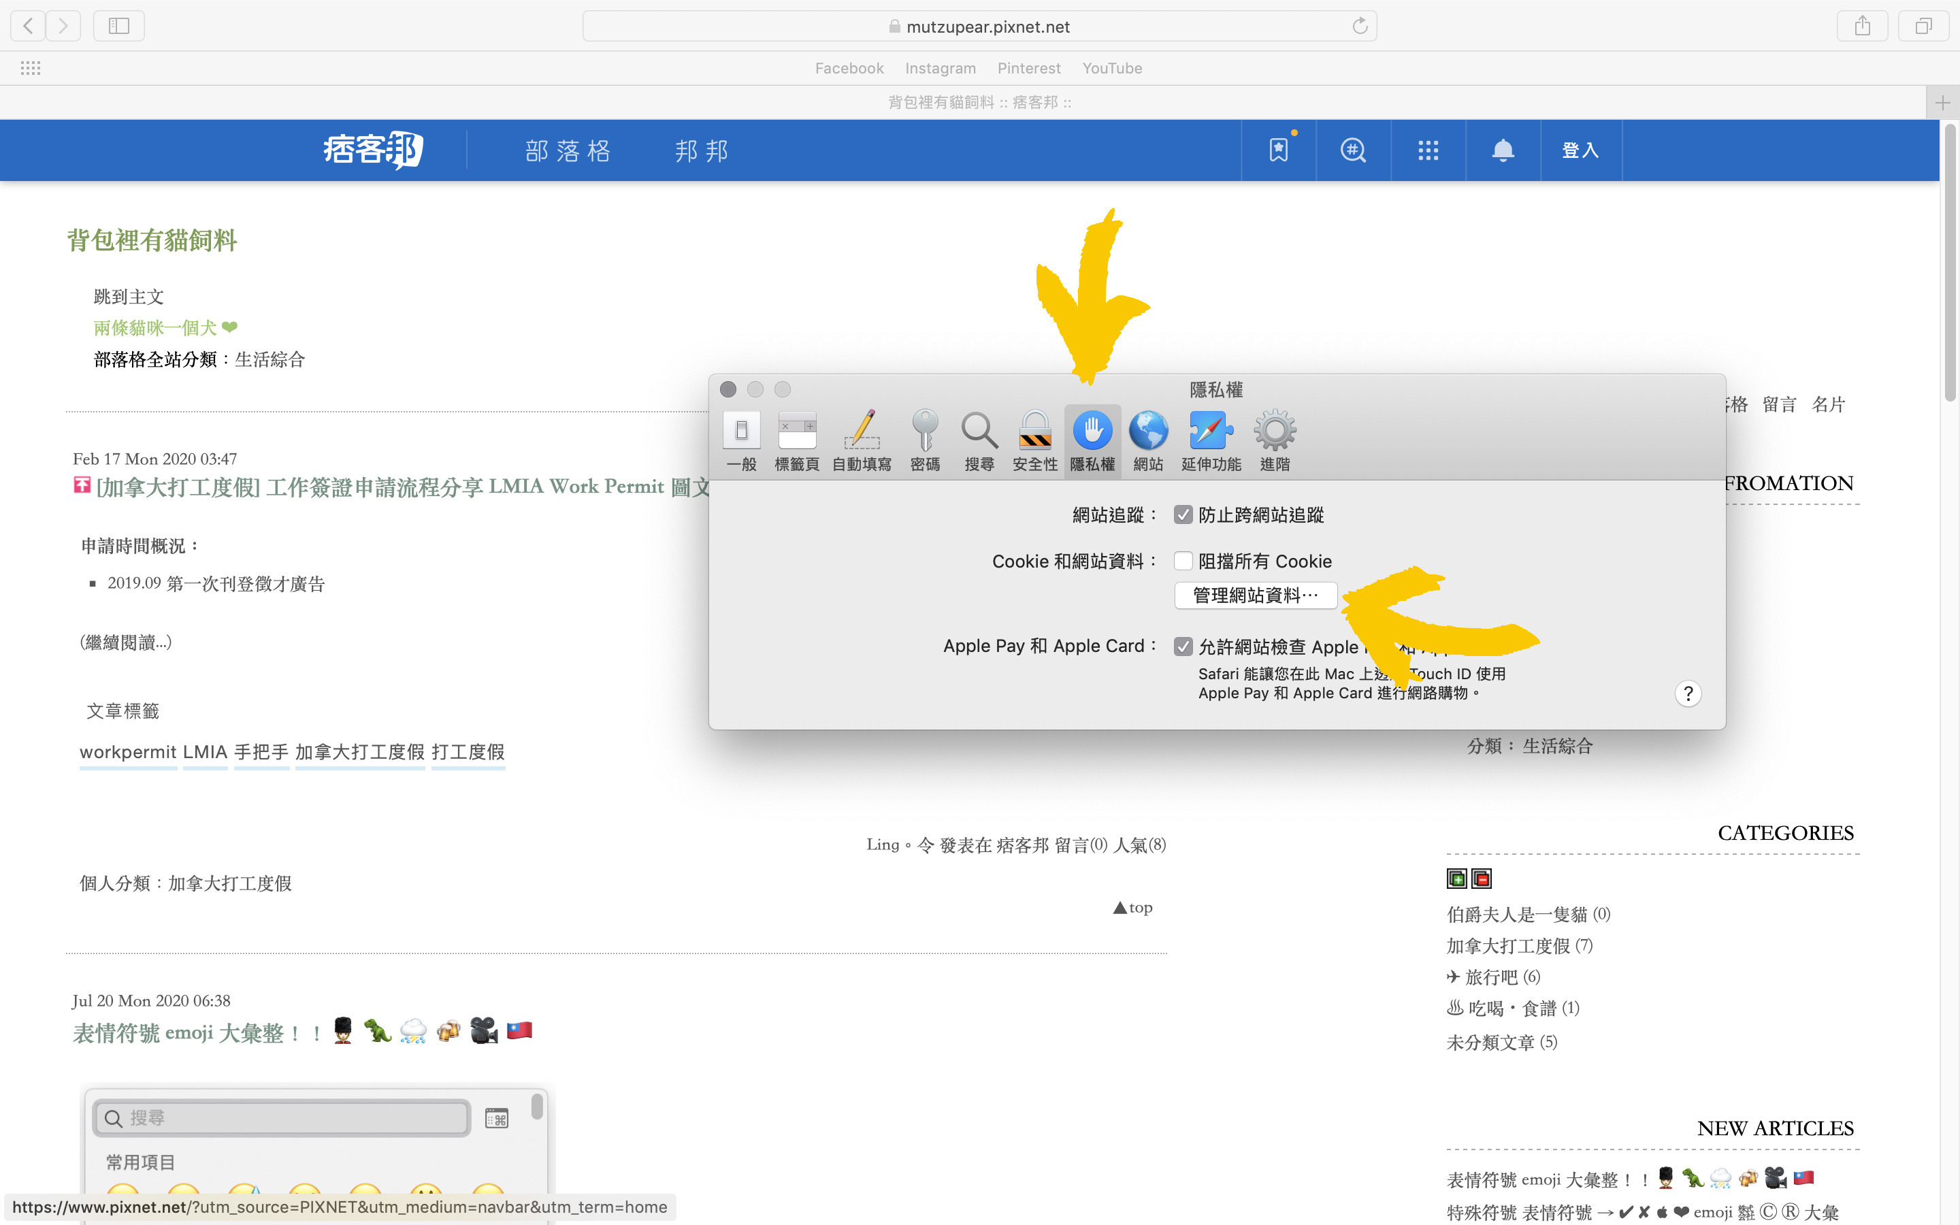The width and height of the screenshot is (1960, 1225).
Task: Open 留言 link in blog menu
Action: [x=1780, y=404]
